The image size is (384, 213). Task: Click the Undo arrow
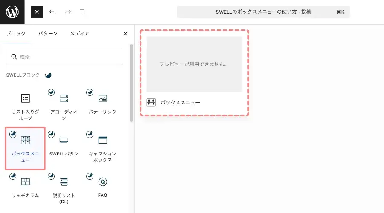52,12
